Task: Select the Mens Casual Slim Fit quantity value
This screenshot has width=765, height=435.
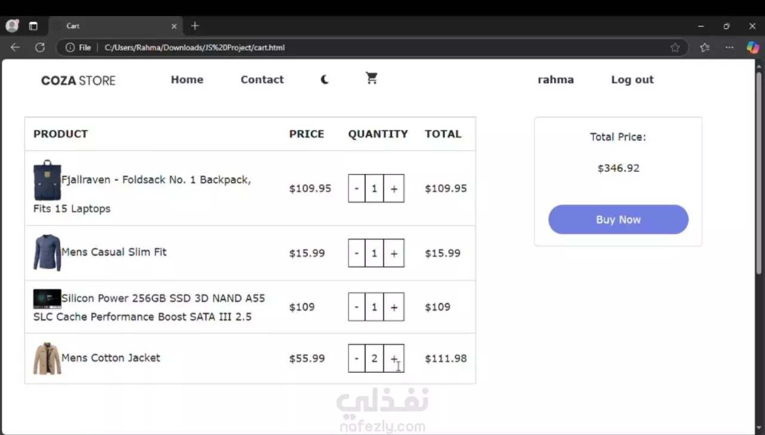Action: (x=374, y=253)
